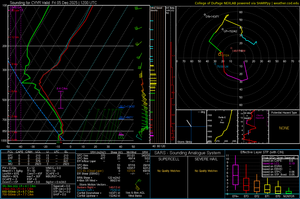300x199 pixels.
Task: Click the -30 C=13430' height label
Action: 127,106
